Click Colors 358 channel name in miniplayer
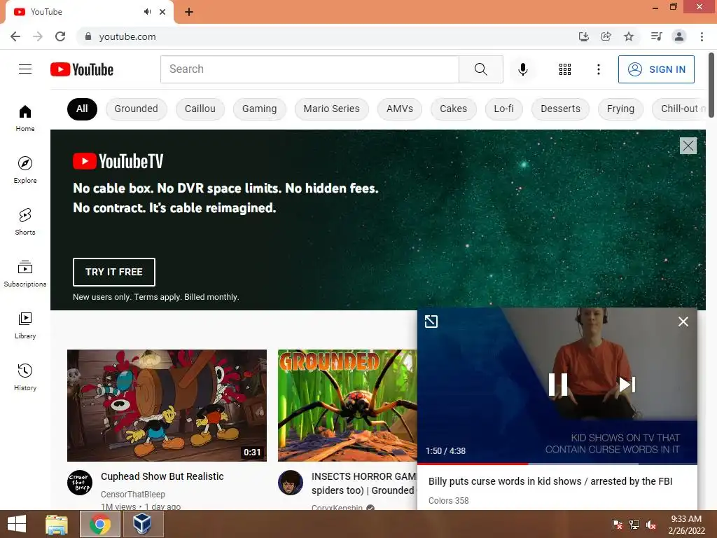This screenshot has height=538, width=717. click(x=449, y=500)
